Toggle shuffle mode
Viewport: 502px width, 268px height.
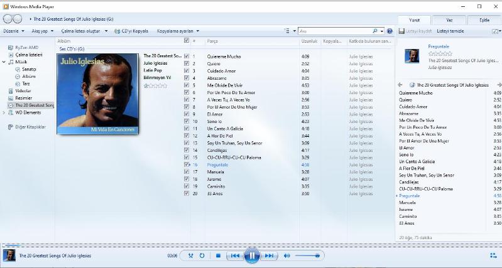pos(191,255)
